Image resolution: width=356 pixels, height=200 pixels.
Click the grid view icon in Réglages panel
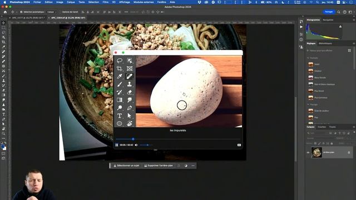coord(349,51)
